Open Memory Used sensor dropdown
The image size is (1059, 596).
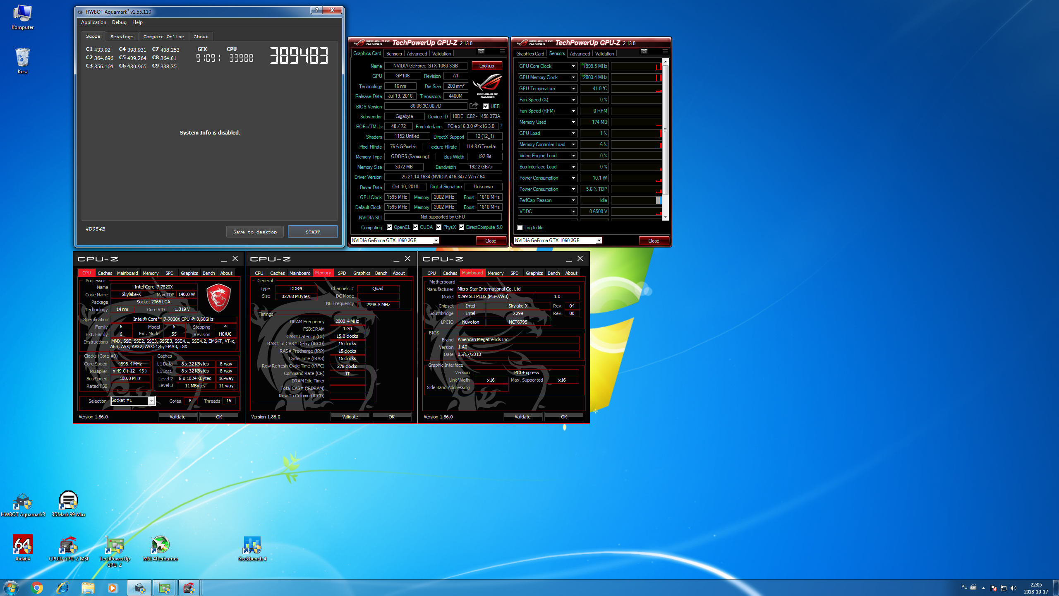click(x=573, y=122)
